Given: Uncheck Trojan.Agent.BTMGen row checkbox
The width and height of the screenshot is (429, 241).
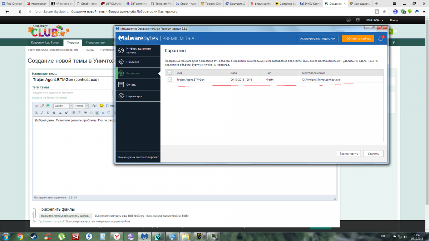Looking at the screenshot, I should tap(169, 80).
